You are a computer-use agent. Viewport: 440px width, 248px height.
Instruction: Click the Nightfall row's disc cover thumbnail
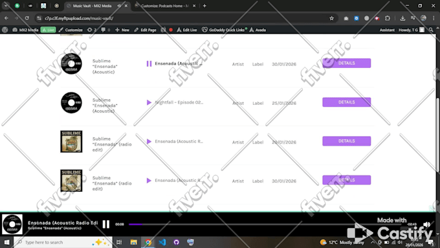coord(71,102)
